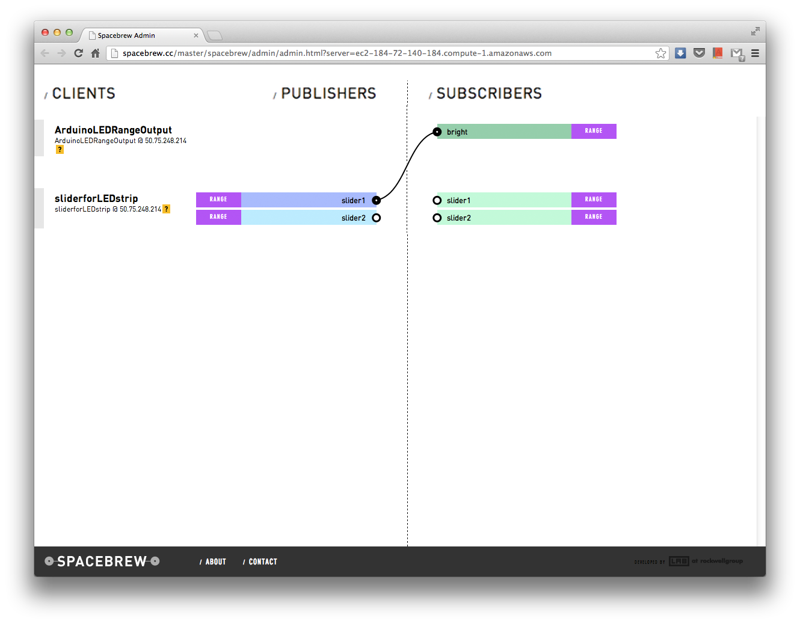The height and width of the screenshot is (624, 800).
Task: Click the publisher slider2 bar
Action: tap(309, 218)
